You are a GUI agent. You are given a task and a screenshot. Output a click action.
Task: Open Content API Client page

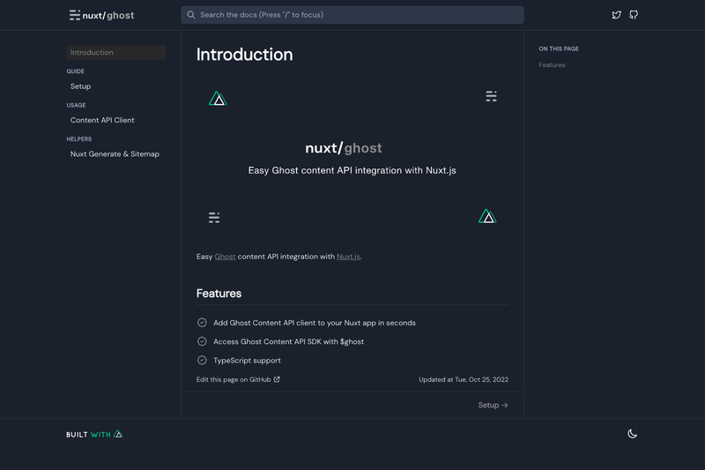point(102,120)
